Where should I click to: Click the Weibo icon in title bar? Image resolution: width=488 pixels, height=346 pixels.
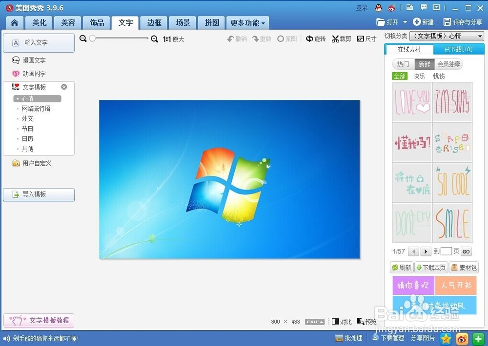(391, 8)
